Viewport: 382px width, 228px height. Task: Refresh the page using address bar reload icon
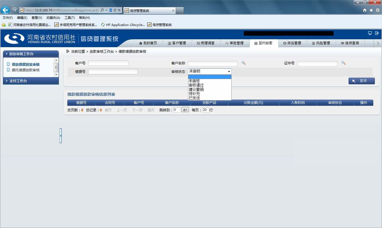point(115,10)
